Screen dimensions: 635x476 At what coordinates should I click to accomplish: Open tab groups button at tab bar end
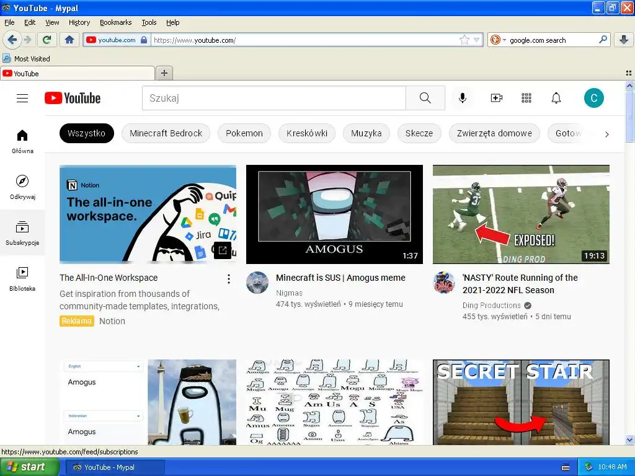click(629, 73)
